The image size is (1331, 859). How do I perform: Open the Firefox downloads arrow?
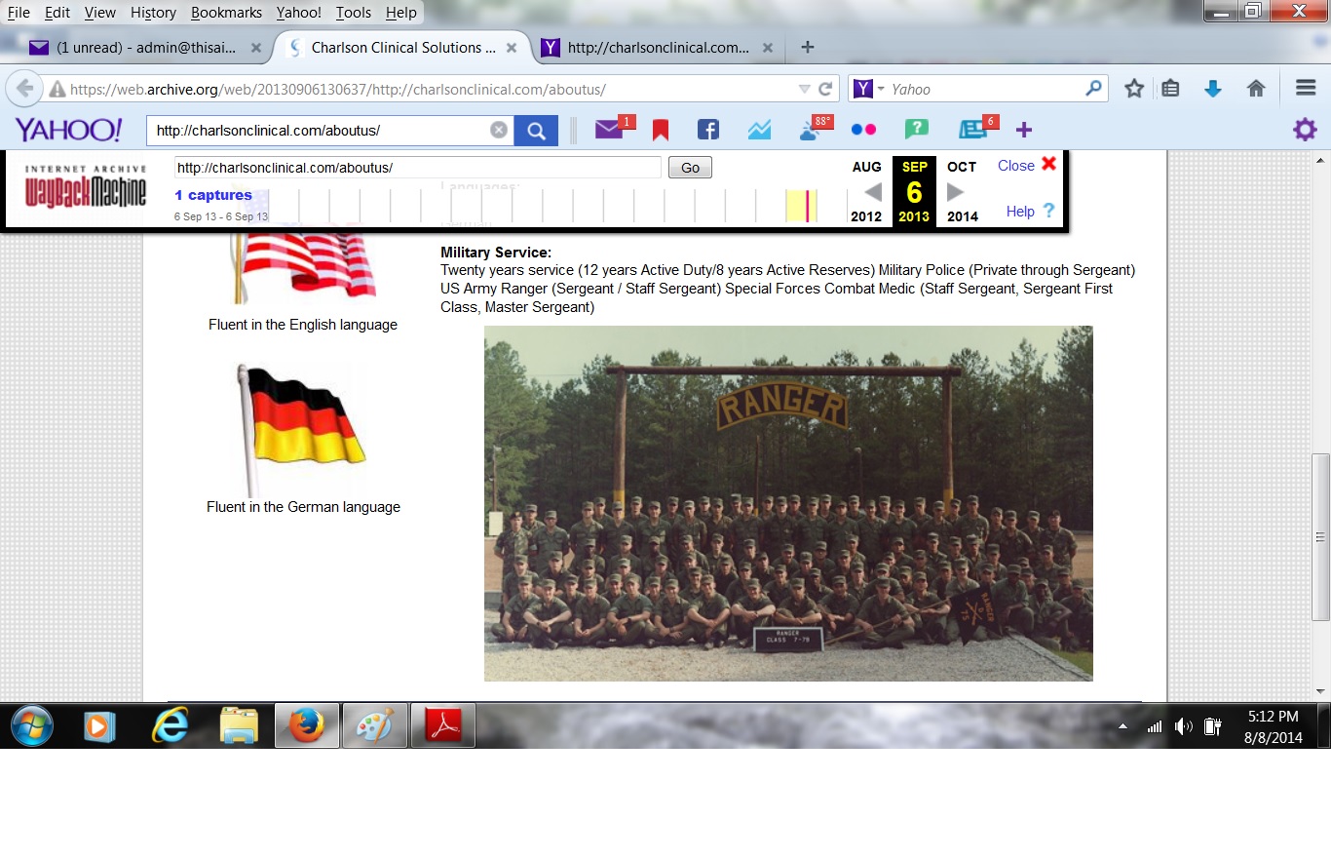click(1213, 89)
